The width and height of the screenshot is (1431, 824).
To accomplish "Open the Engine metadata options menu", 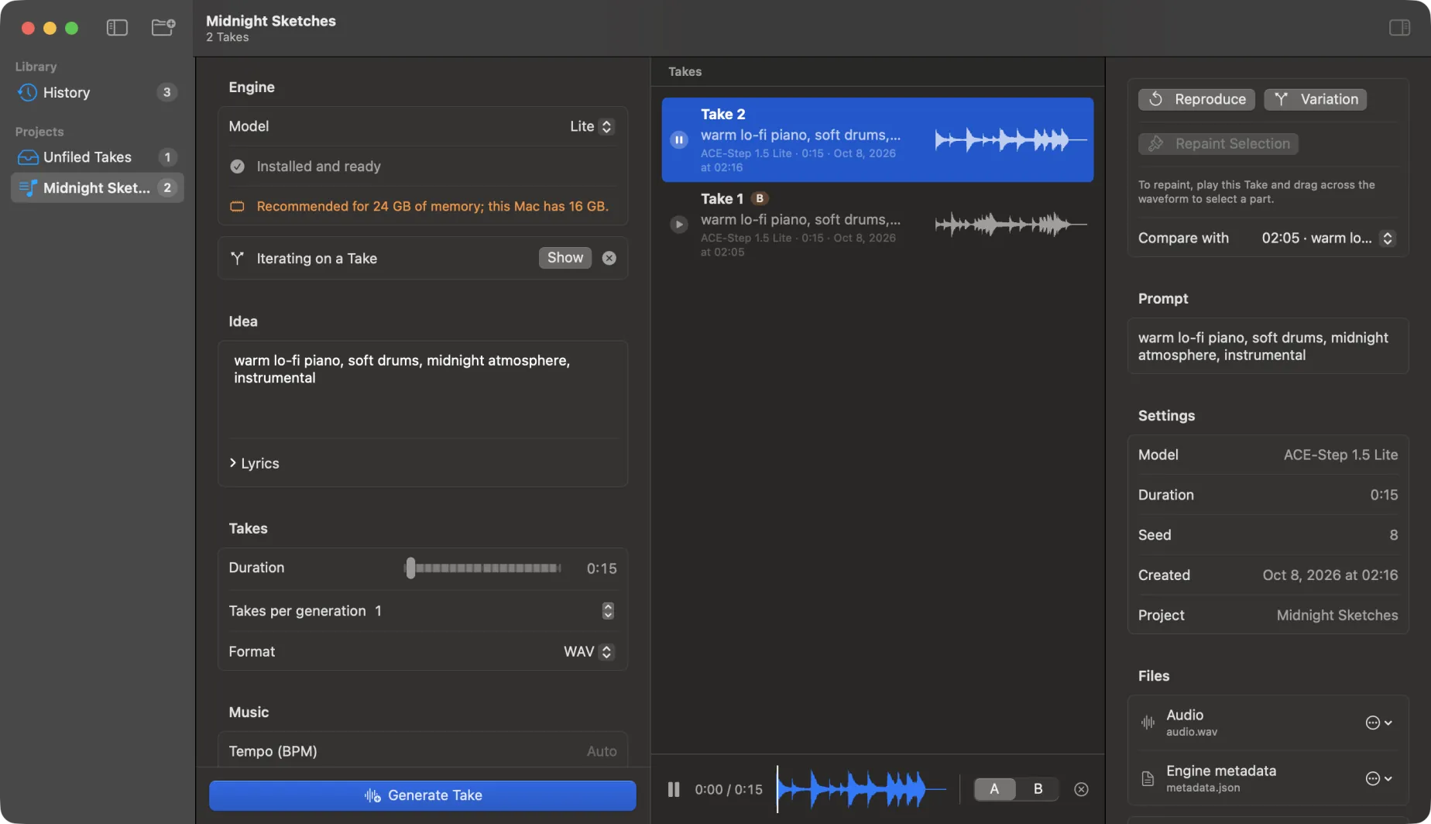I will [x=1379, y=778].
